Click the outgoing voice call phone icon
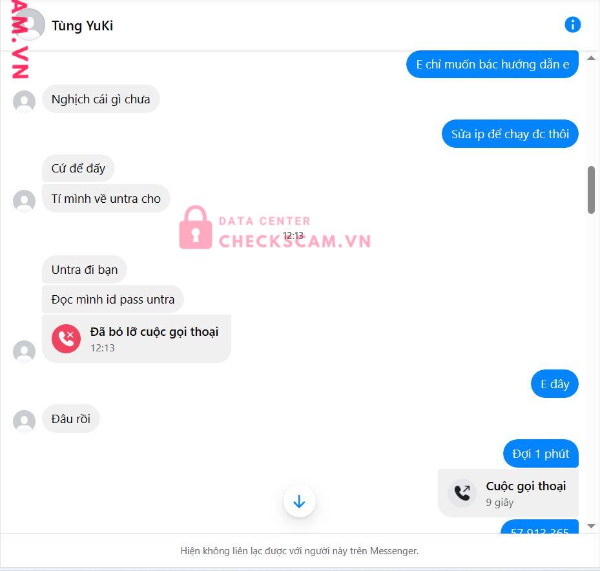Screen dimensions: 600x571 coord(462,493)
